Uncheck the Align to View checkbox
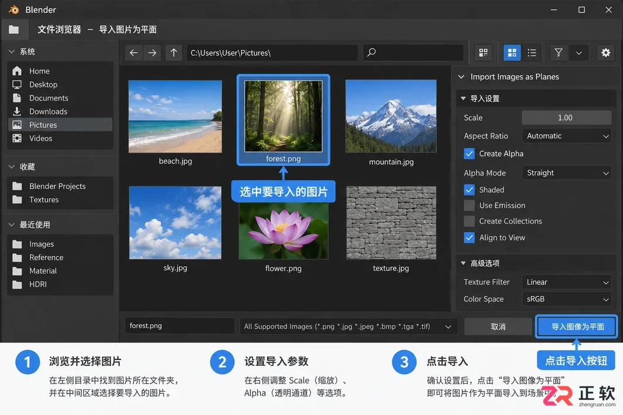The height and width of the screenshot is (415, 623). coord(469,237)
